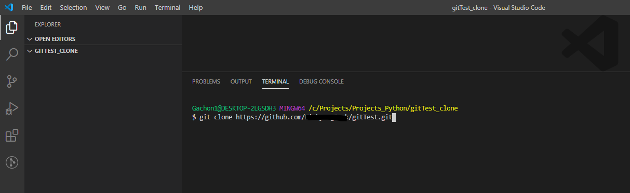630x193 pixels.
Task: Open the Git Graph circular icon
Action: tap(12, 162)
